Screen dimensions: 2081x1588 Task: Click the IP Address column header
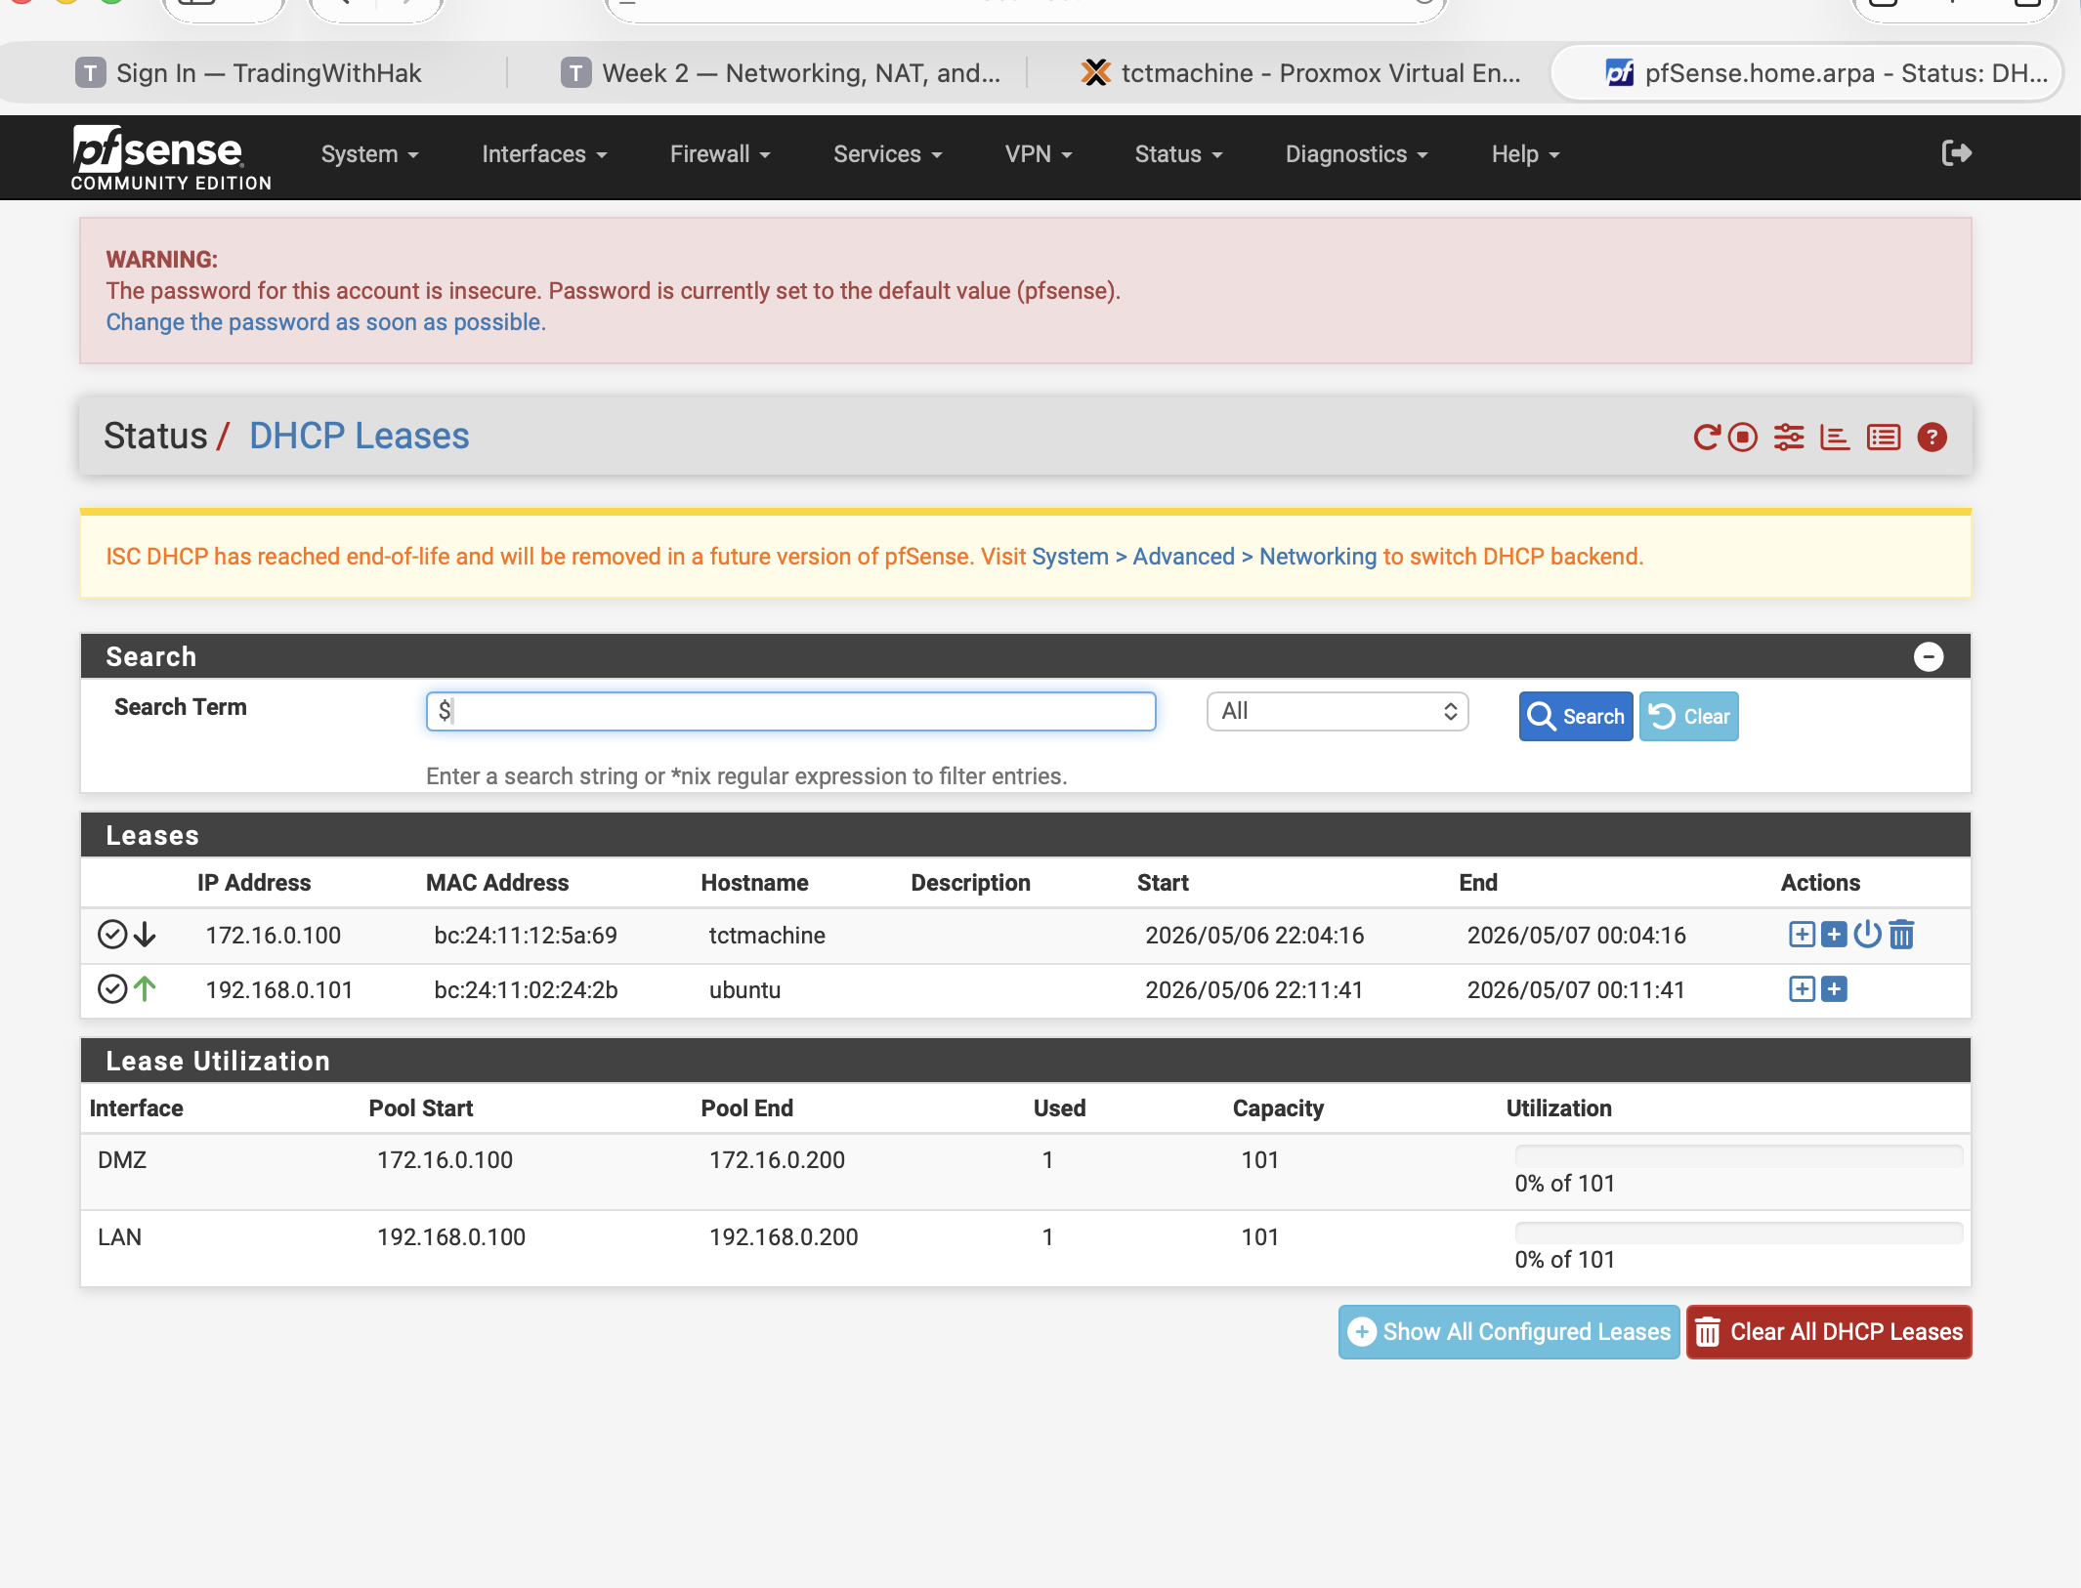[254, 883]
